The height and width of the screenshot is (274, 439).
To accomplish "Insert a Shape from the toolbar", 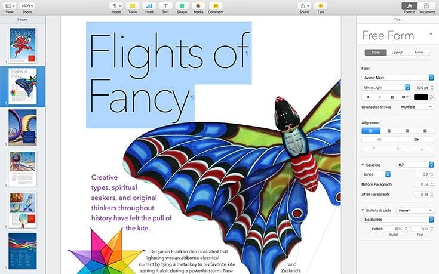I will tap(182, 6).
